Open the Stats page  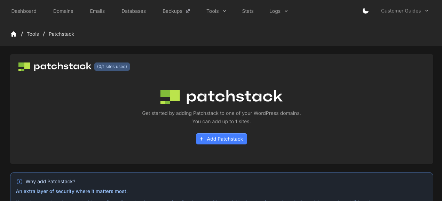click(248, 11)
